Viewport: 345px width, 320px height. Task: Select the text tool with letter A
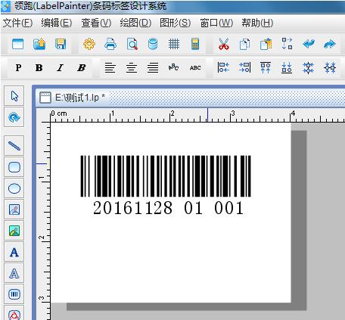(14, 252)
